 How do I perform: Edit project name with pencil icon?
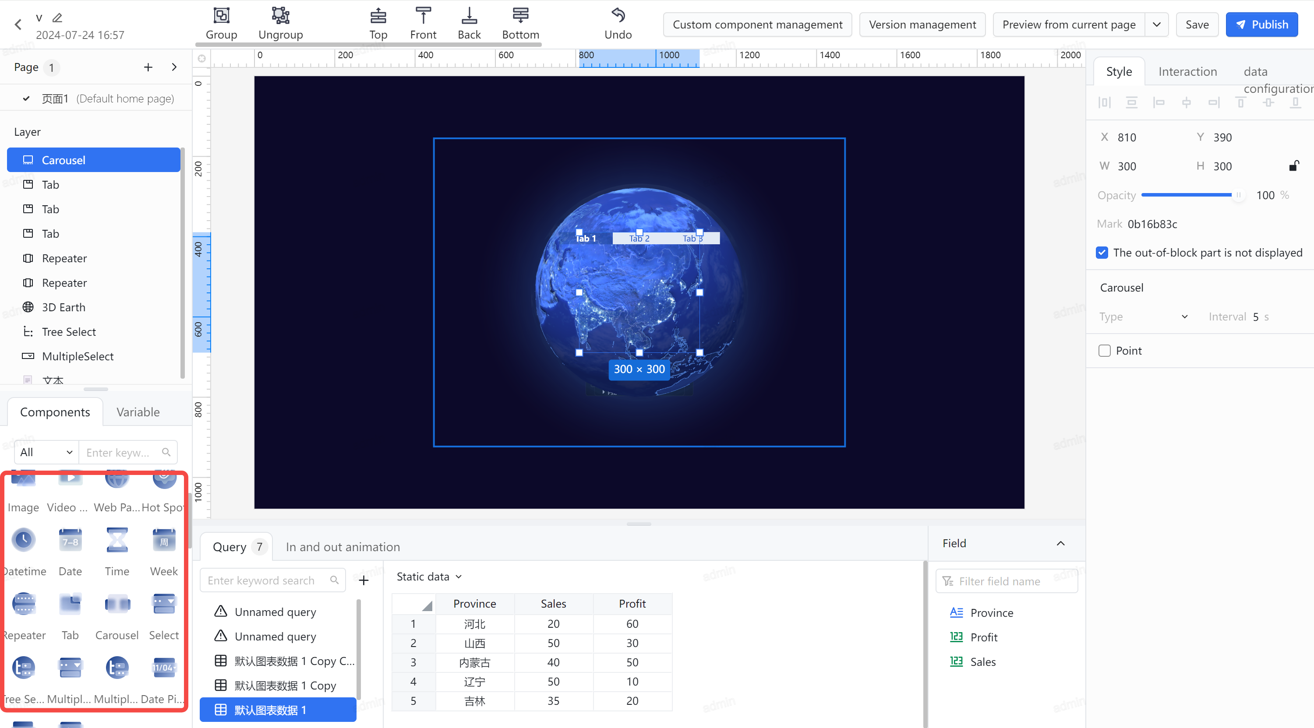[57, 18]
